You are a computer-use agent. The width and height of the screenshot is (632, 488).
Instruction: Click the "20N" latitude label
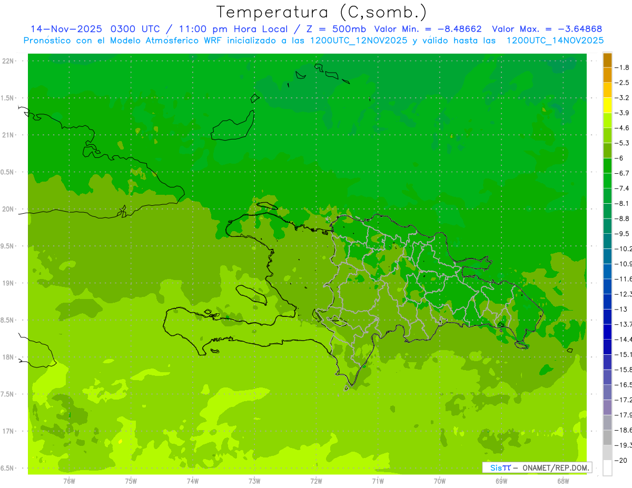pos(8,209)
